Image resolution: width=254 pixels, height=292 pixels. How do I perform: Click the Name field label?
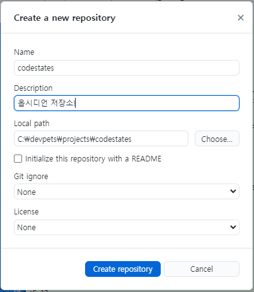coord(24,52)
